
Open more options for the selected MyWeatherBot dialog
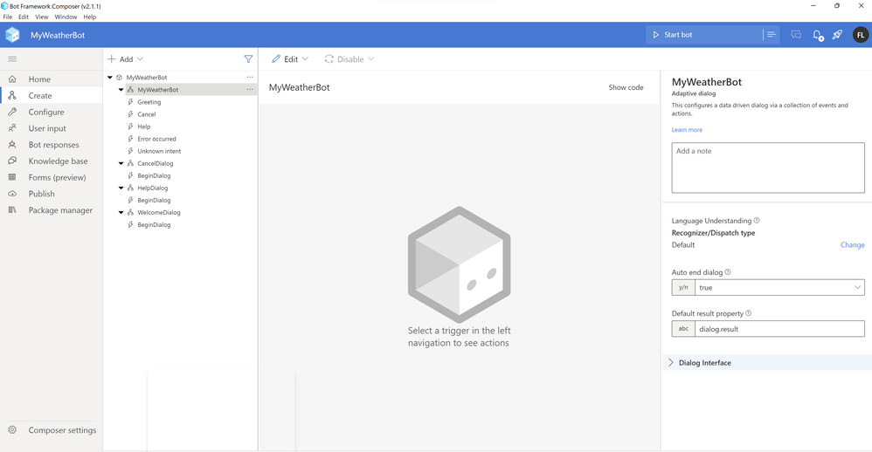[250, 89]
